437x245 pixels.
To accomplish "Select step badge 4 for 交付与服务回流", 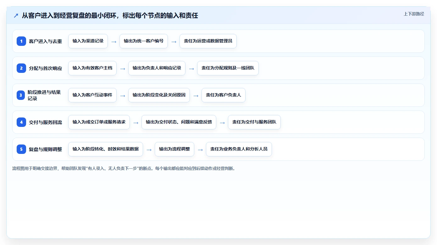I will 21,122.
